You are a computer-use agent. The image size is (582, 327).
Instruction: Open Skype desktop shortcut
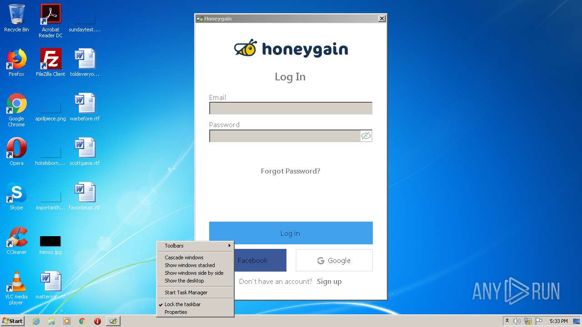pos(16,196)
